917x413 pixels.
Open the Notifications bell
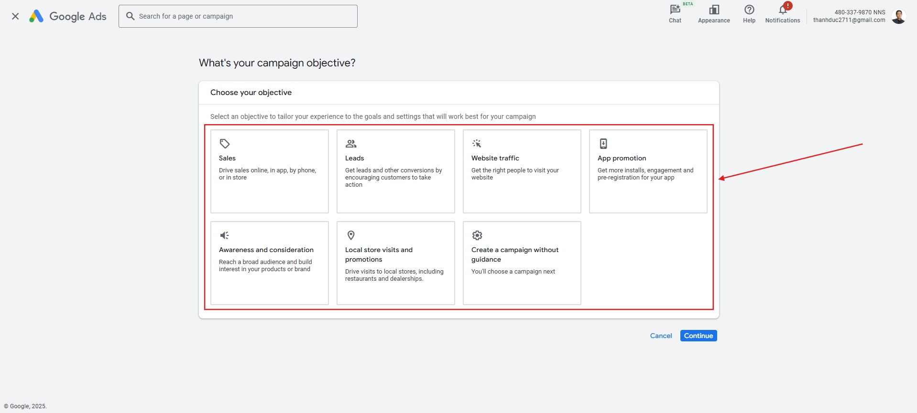click(782, 14)
